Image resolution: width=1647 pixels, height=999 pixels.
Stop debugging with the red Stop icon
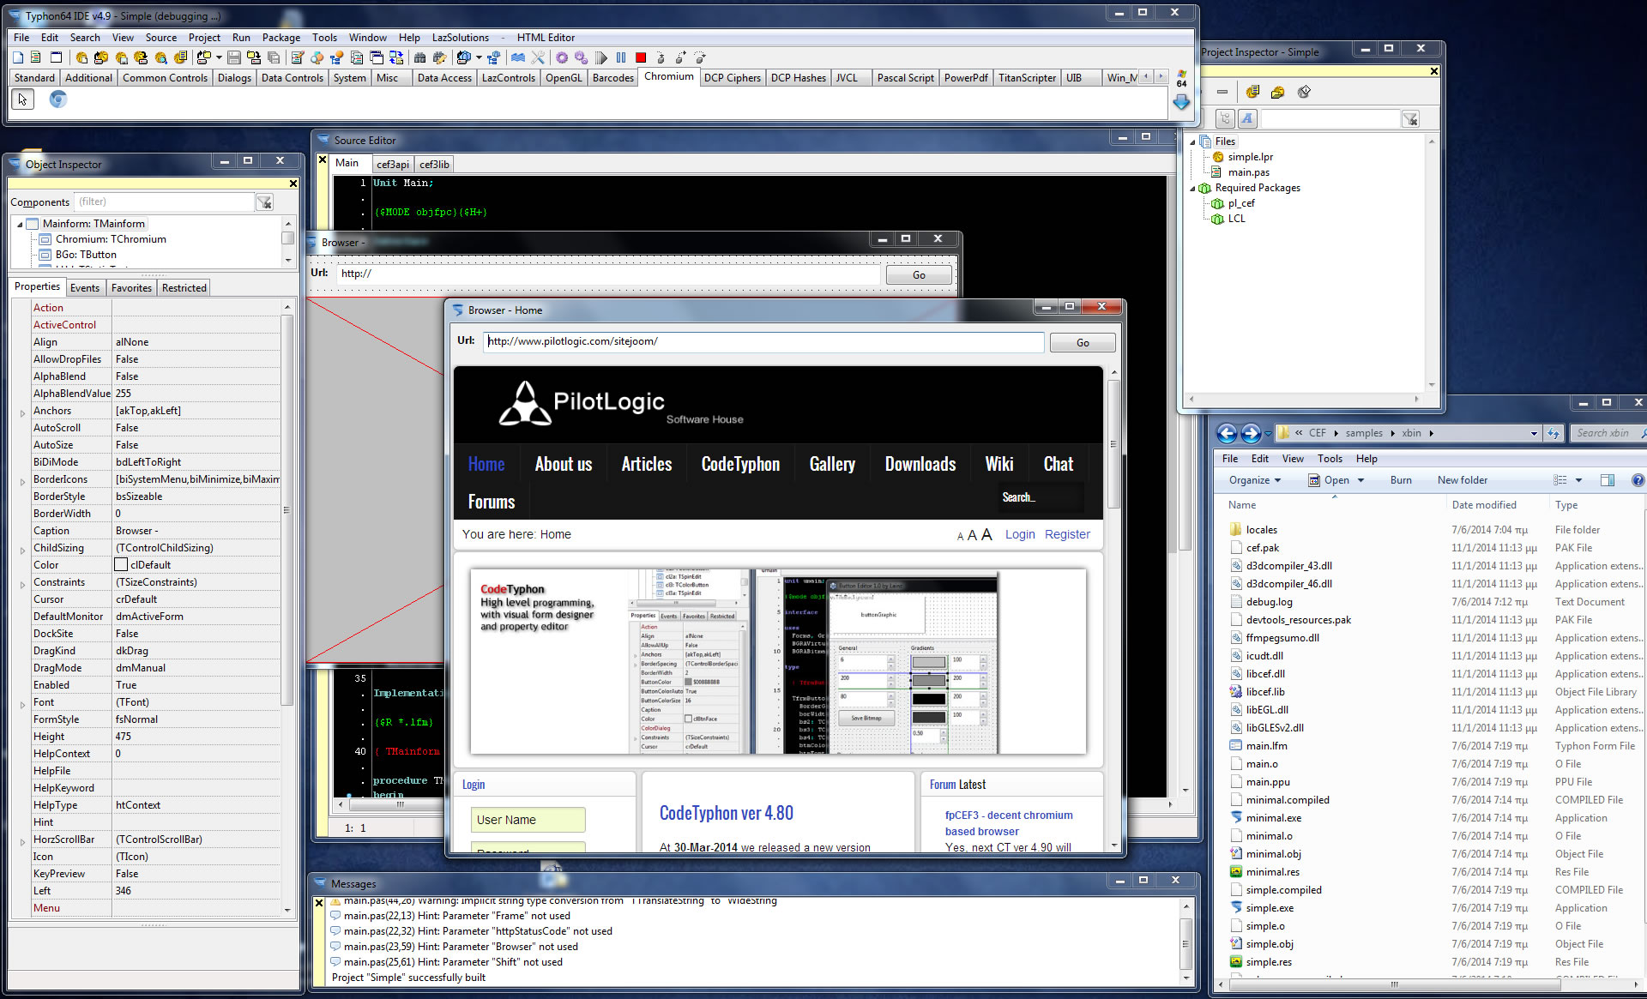[x=641, y=57]
